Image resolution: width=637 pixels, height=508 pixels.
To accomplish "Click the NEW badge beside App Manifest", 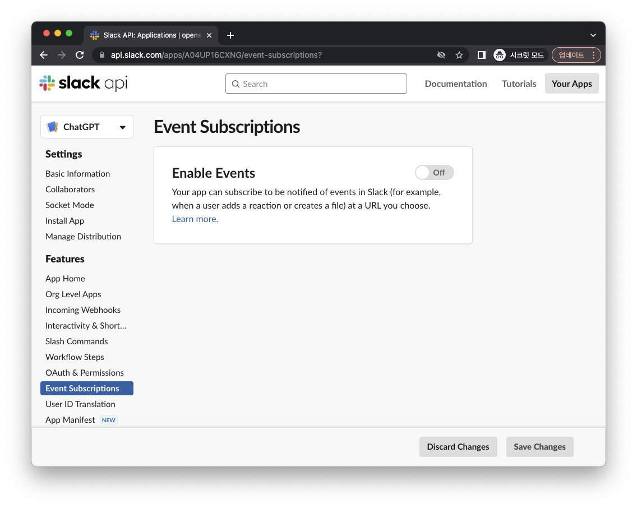I will click(108, 421).
